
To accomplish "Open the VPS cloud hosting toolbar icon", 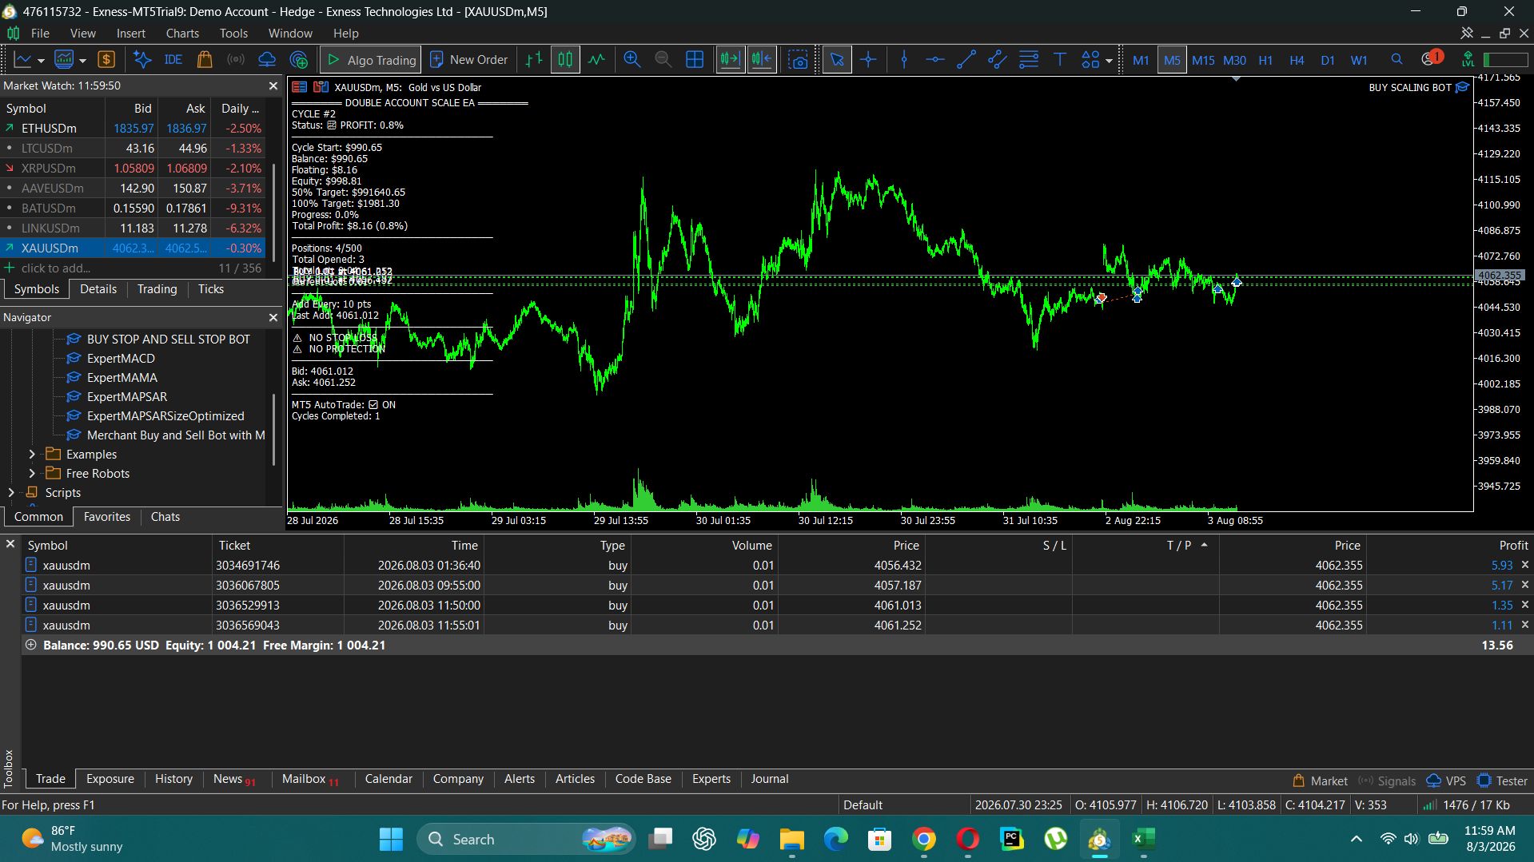I will click(267, 60).
